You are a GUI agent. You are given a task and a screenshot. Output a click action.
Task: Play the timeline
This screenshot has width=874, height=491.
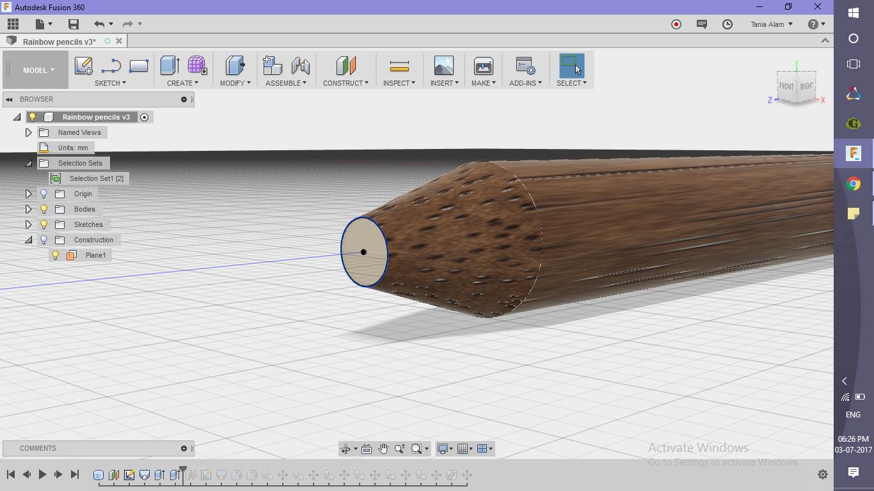click(42, 474)
